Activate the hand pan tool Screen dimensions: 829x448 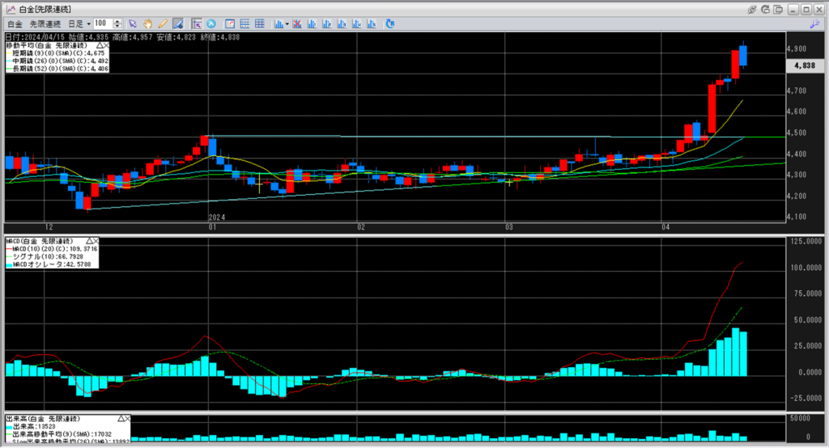[x=148, y=24]
